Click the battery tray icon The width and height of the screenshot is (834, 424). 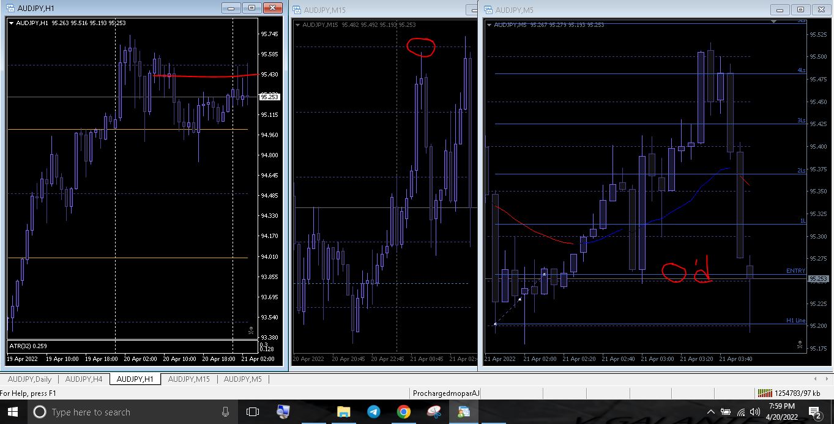coord(726,412)
